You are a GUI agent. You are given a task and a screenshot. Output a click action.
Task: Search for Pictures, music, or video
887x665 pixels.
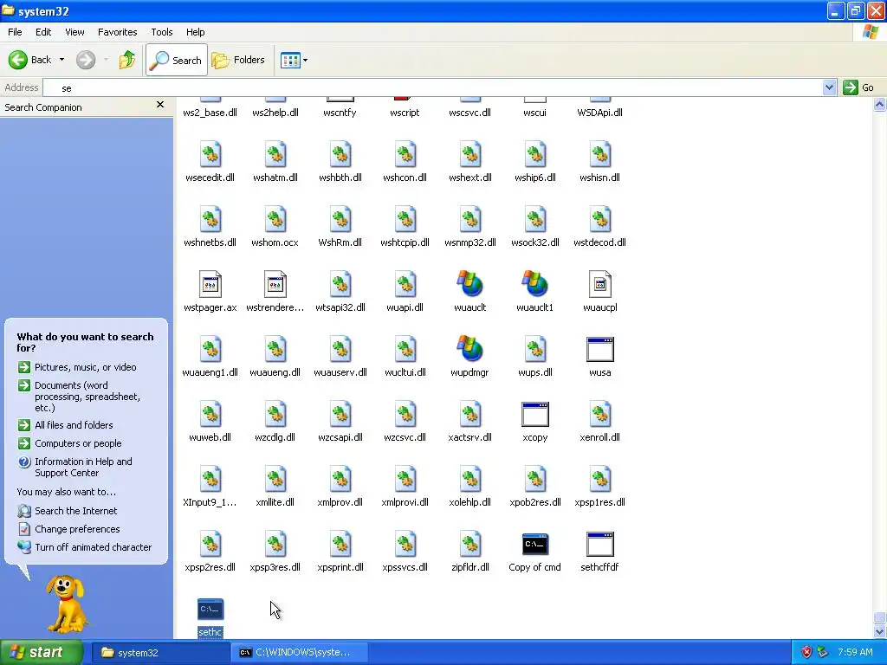86,367
